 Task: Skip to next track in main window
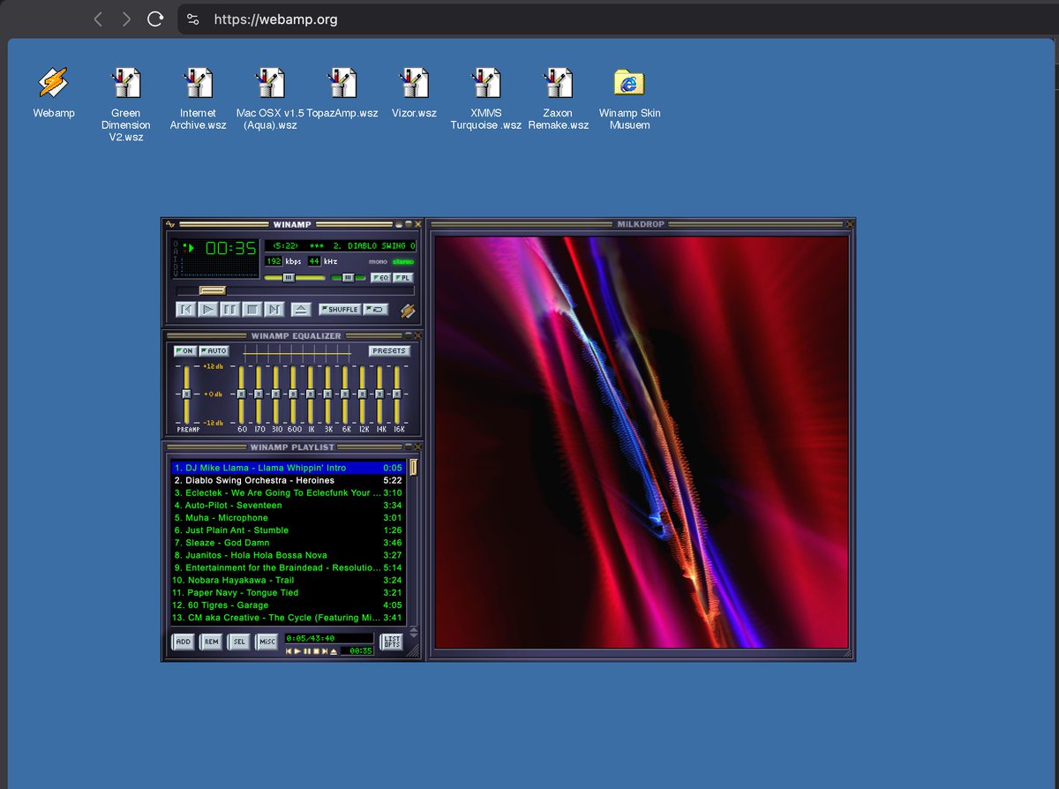click(x=274, y=310)
